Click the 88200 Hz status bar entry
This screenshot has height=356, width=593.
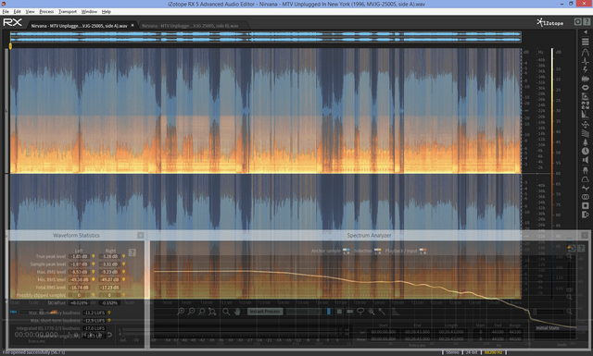point(494,352)
